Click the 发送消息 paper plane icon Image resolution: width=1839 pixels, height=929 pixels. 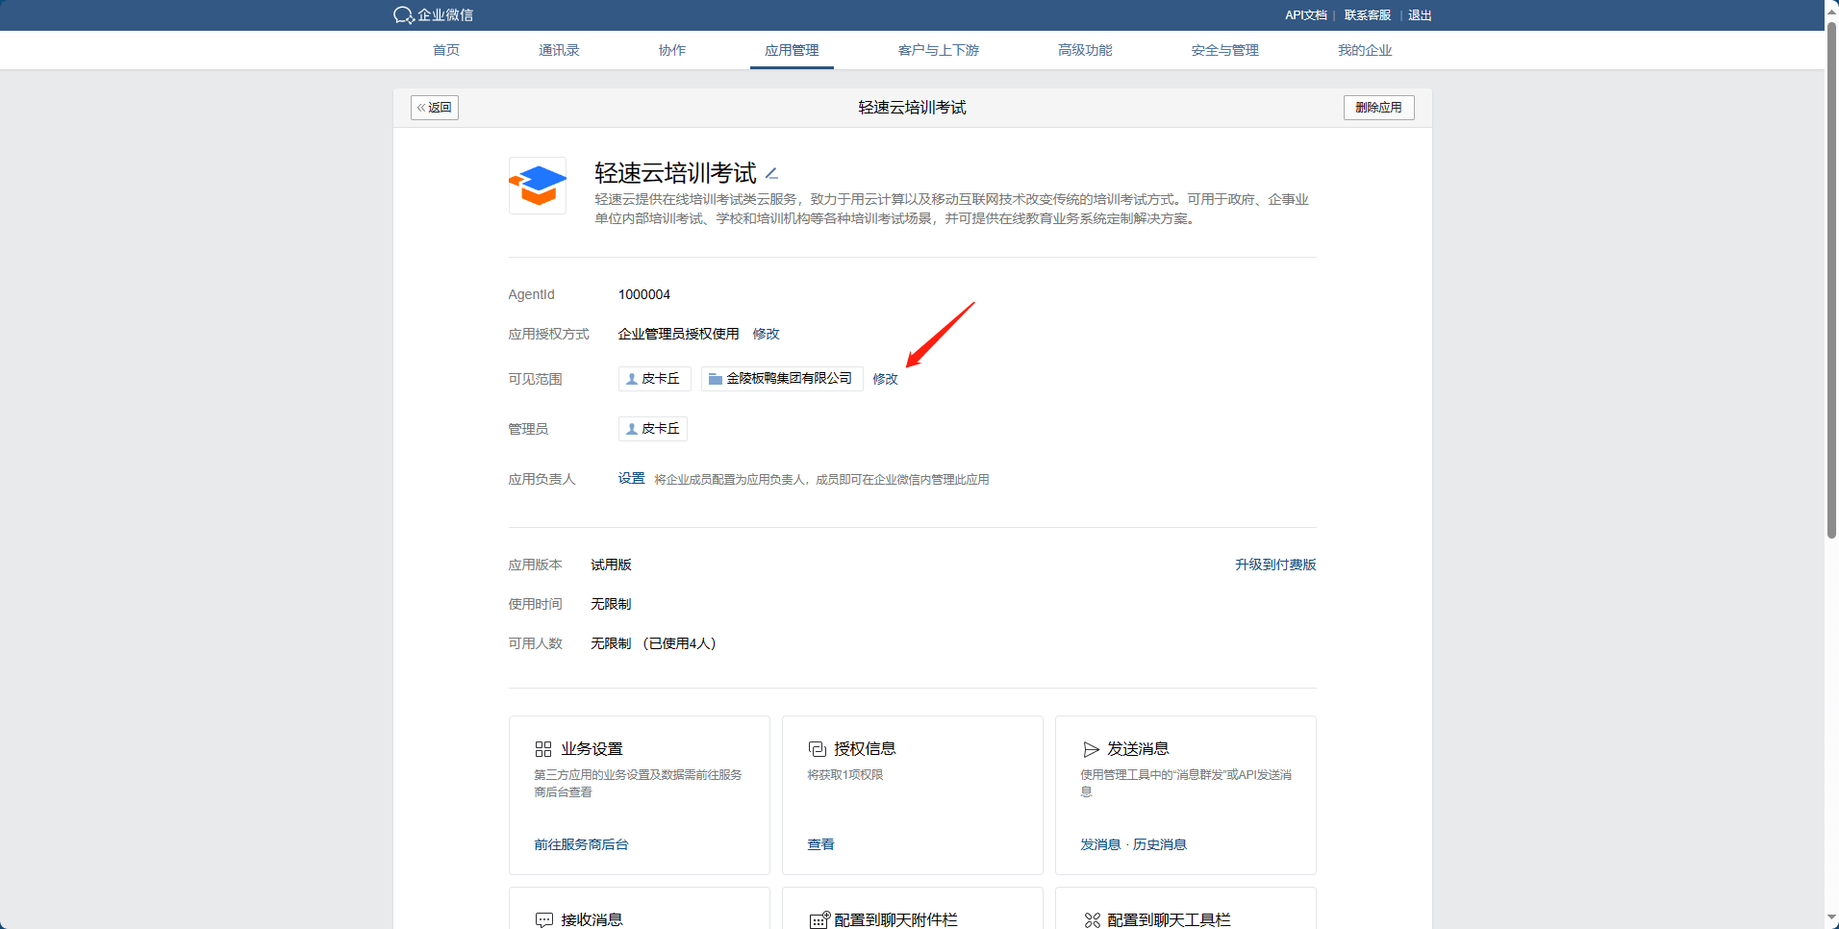pos(1091,749)
